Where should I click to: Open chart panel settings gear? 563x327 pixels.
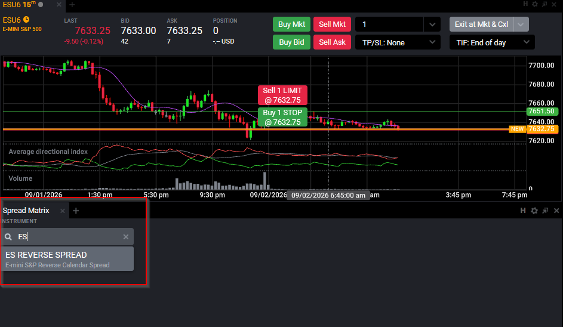click(x=535, y=4)
